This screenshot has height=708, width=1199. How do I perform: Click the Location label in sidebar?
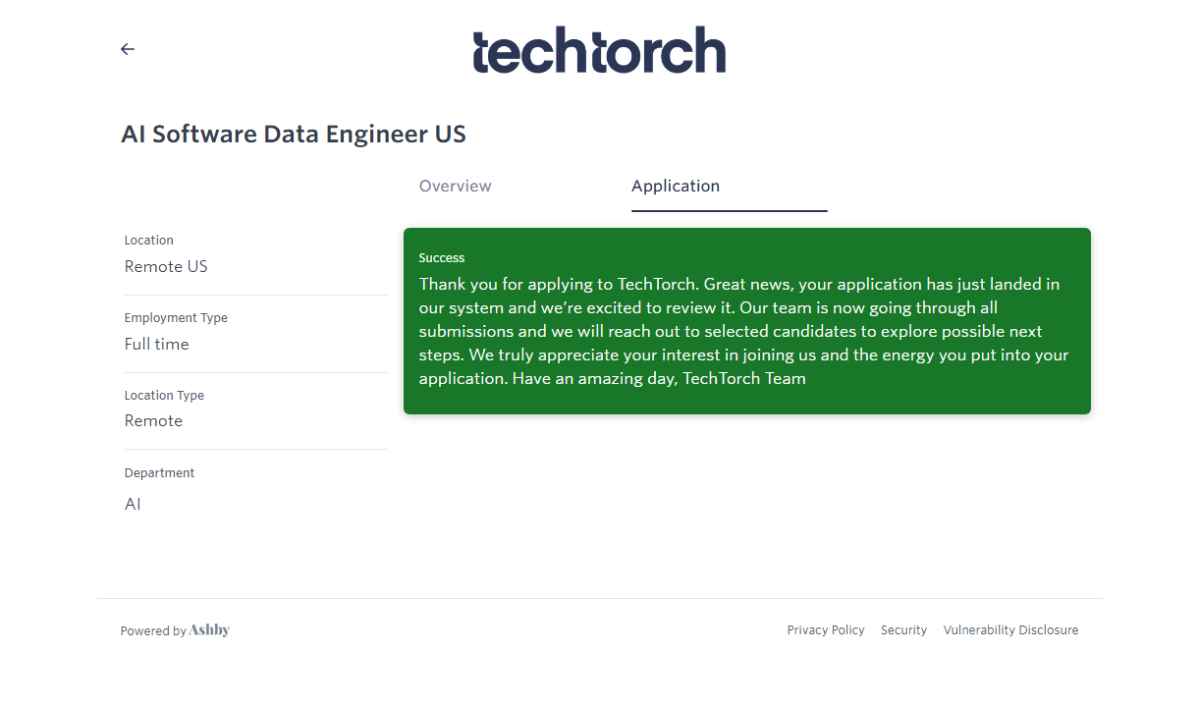[148, 241]
